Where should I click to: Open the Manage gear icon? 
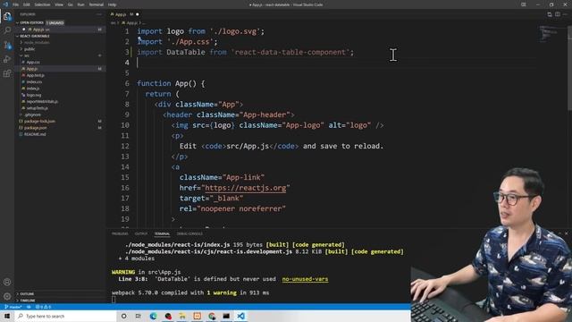pos(7,296)
